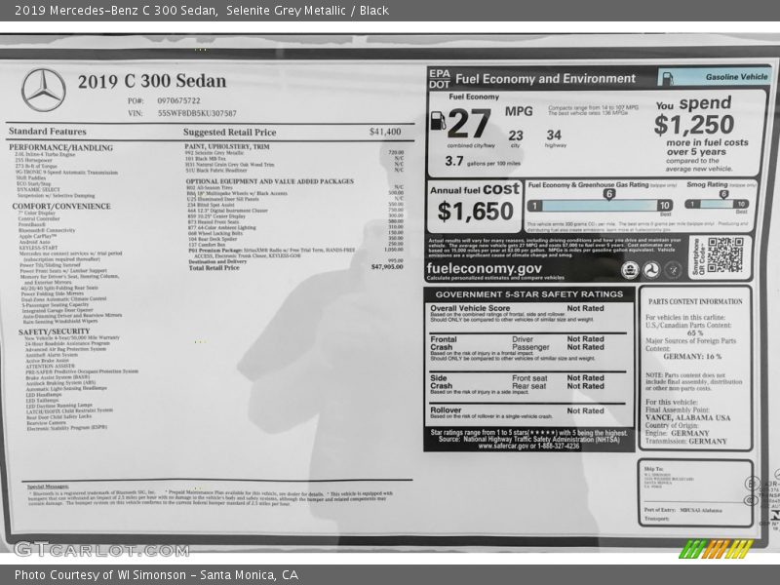Click the EPA DOT label badge
The image size is (780, 585).
[x=440, y=79]
